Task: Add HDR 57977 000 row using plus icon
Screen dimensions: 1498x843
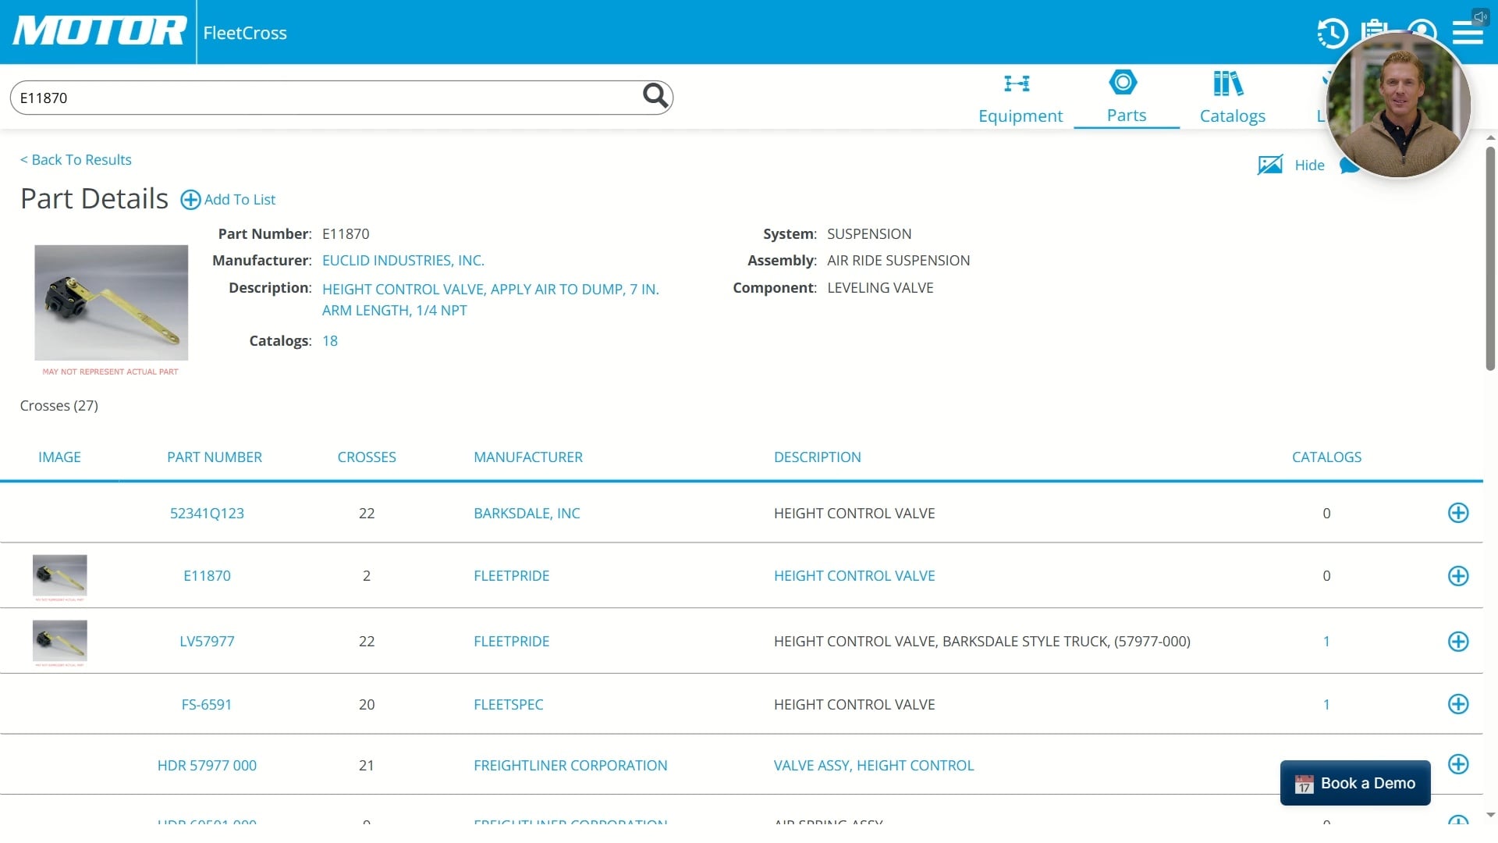Action: pos(1458,764)
